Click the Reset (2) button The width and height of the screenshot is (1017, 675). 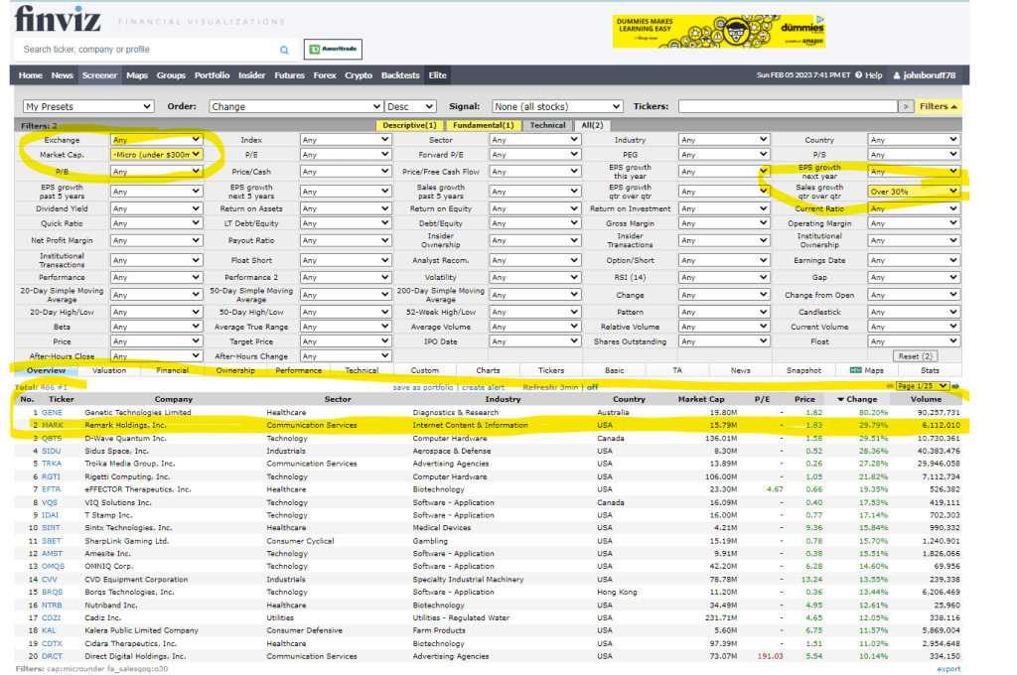click(915, 355)
